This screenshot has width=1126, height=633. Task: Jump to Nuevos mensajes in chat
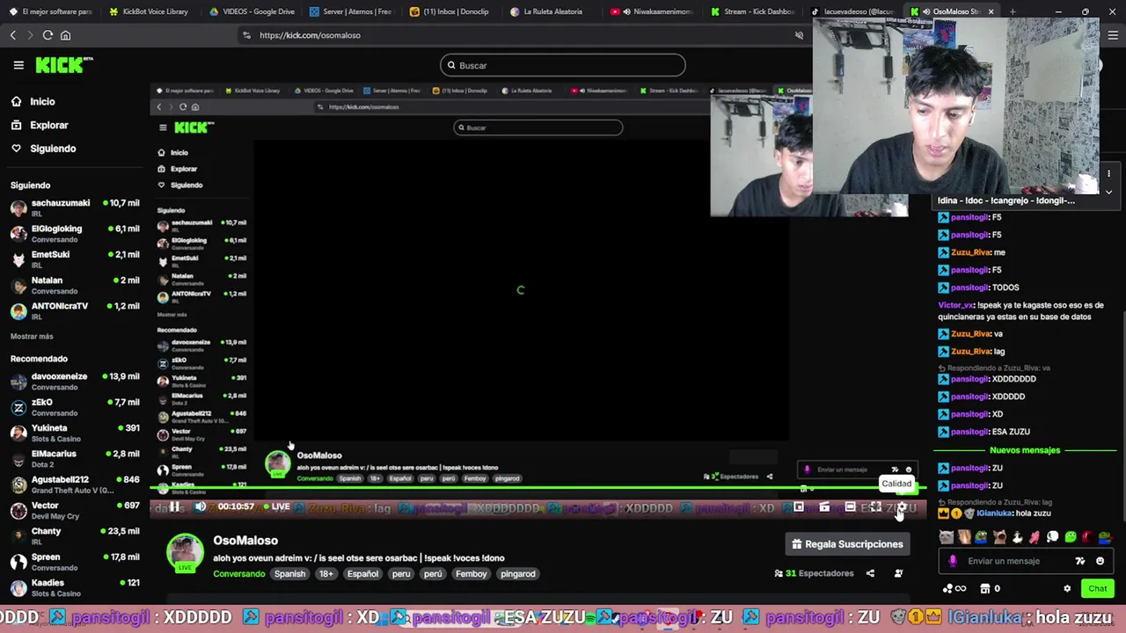click(1025, 450)
